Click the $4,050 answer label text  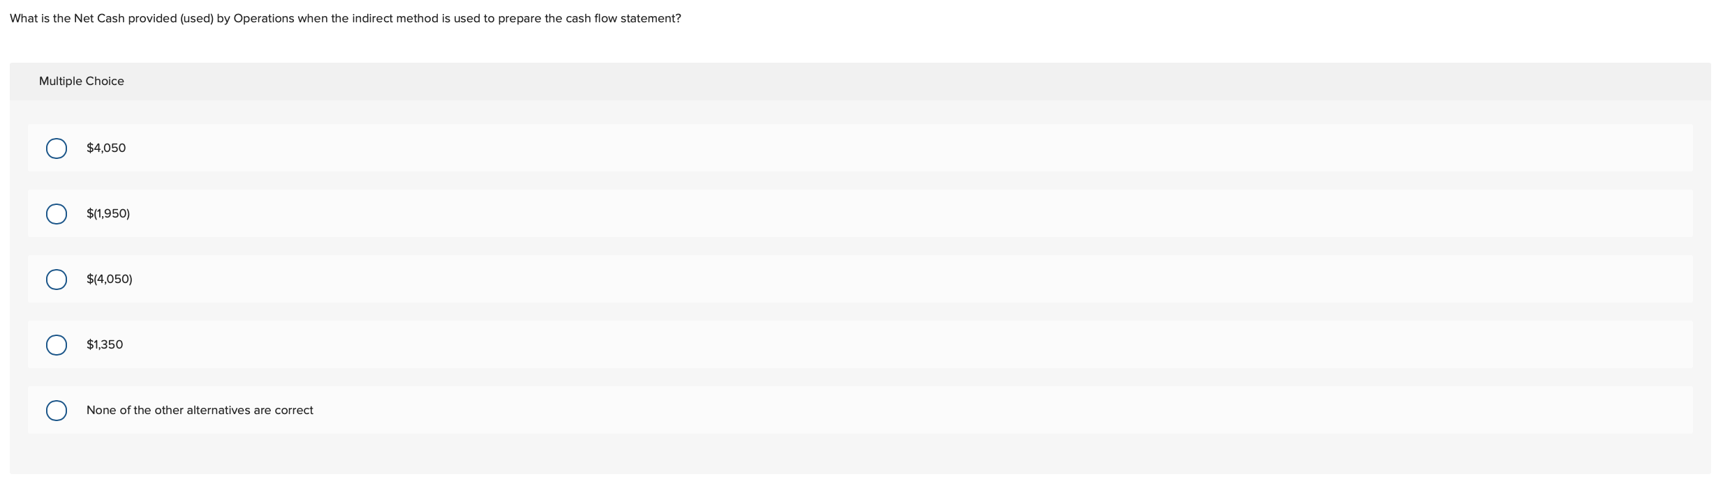(105, 148)
